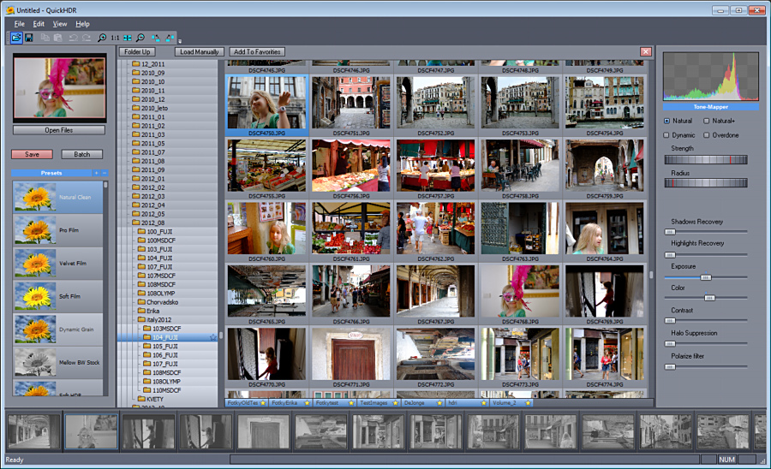Click the Folder Up button
The width and height of the screenshot is (771, 469).
(137, 51)
